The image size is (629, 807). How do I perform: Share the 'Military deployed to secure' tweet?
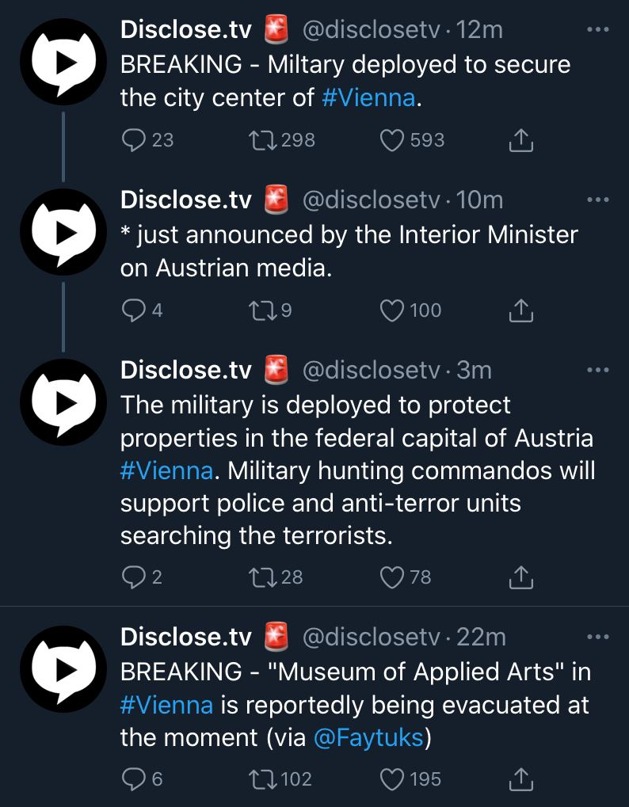click(x=521, y=140)
